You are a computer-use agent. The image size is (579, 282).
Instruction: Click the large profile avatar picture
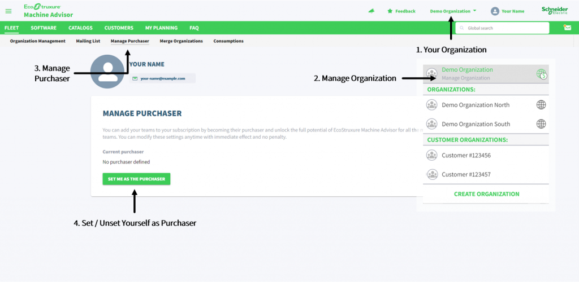(x=107, y=72)
